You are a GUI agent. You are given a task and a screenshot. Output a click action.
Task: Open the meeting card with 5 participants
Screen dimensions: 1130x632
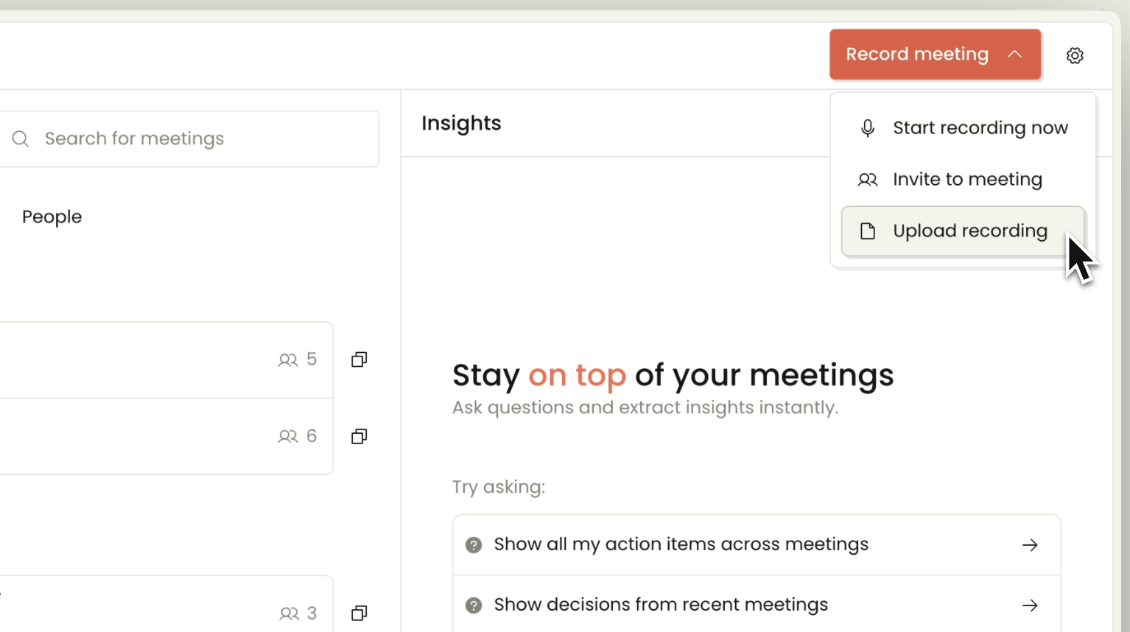tap(166, 360)
